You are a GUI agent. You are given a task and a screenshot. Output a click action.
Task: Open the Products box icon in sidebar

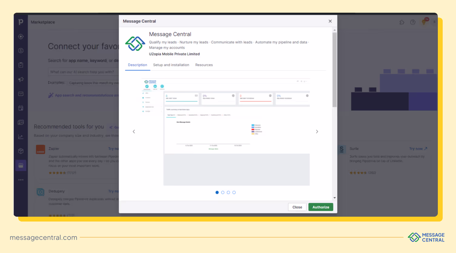tap(21, 151)
